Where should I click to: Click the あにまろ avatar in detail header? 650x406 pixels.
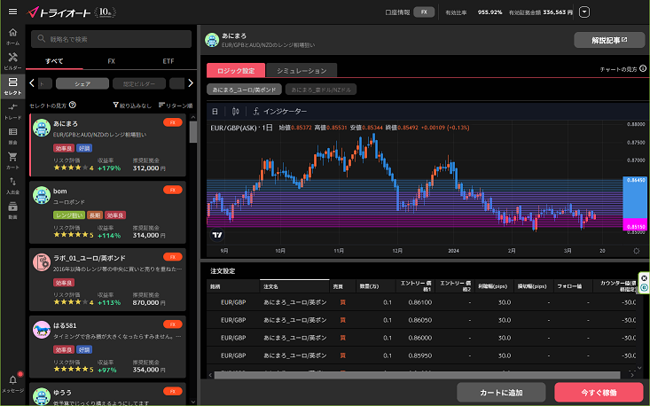212,40
